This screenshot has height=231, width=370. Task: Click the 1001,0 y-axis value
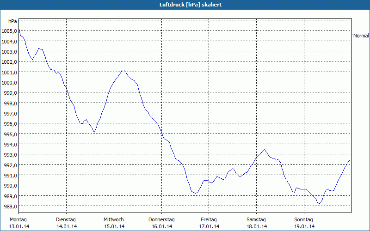[x=9, y=73]
